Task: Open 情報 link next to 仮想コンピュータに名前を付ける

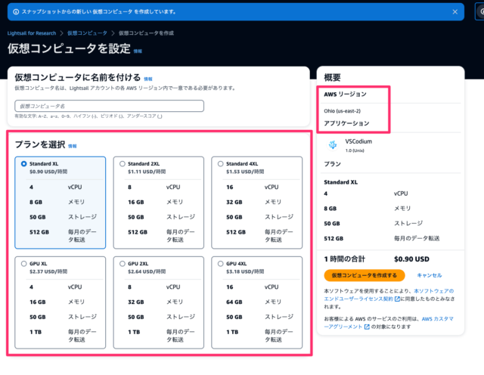Action: point(148,79)
